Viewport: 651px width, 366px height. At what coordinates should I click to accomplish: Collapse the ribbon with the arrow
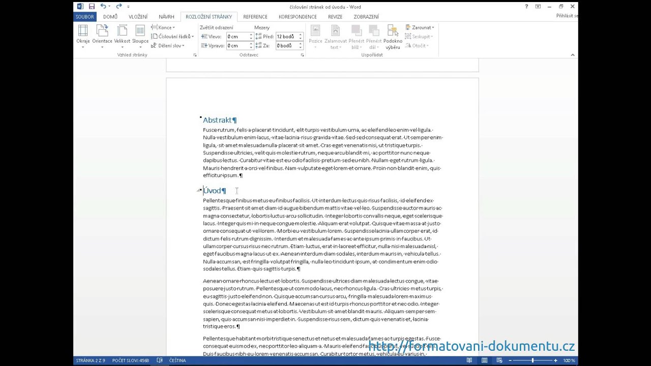[573, 55]
